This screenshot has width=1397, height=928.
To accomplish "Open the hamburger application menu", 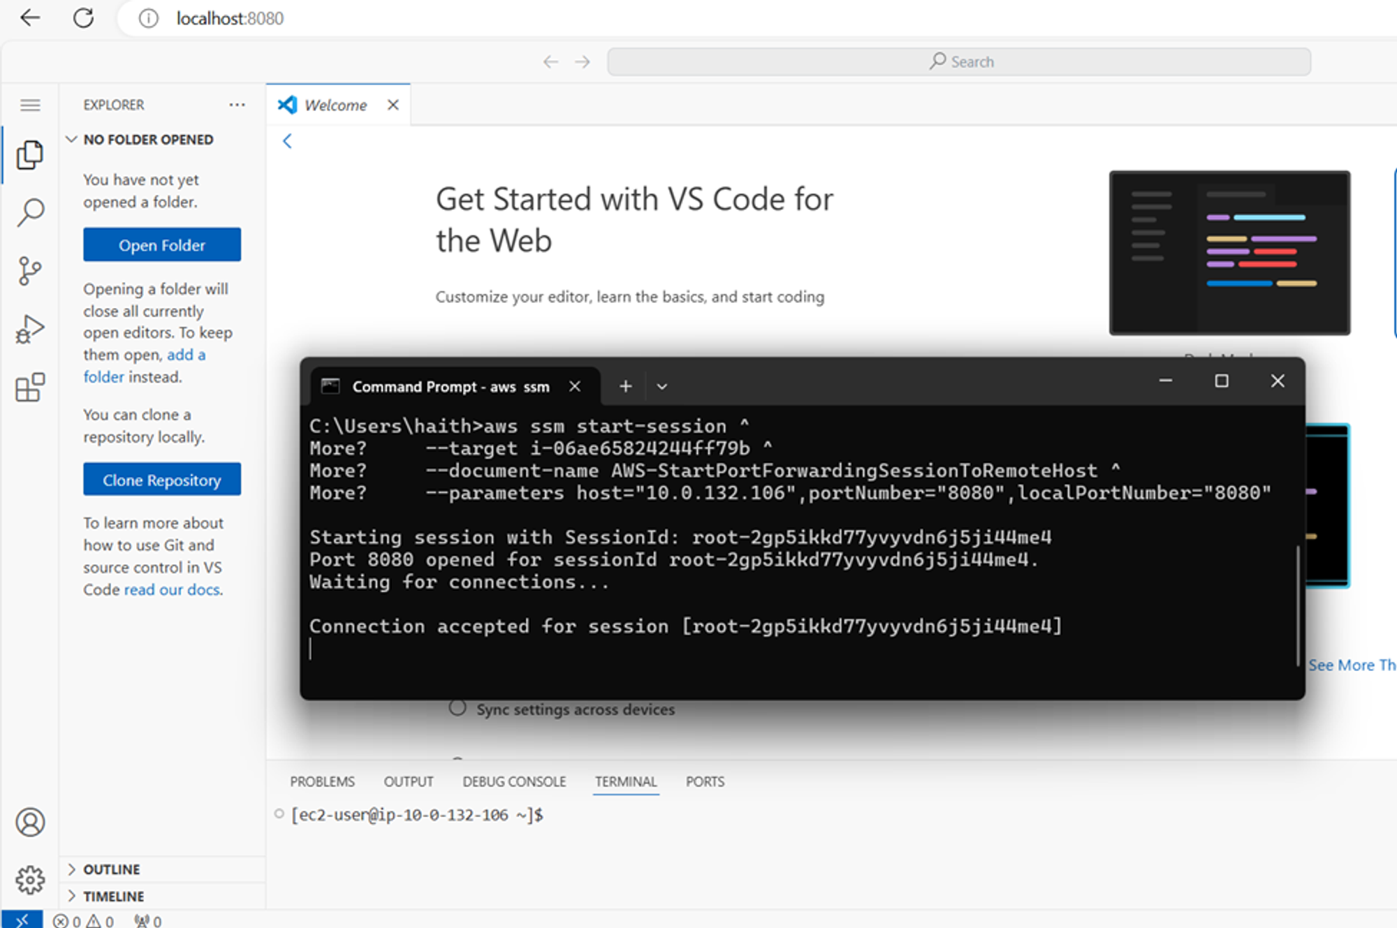I will pyautogui.click(x=30, y=105).
